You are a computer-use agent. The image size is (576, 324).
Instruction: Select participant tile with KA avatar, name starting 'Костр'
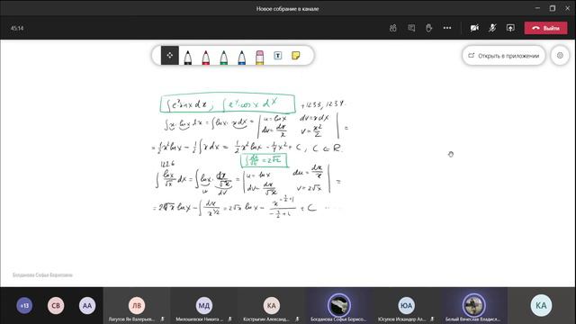tap(271, 306)
